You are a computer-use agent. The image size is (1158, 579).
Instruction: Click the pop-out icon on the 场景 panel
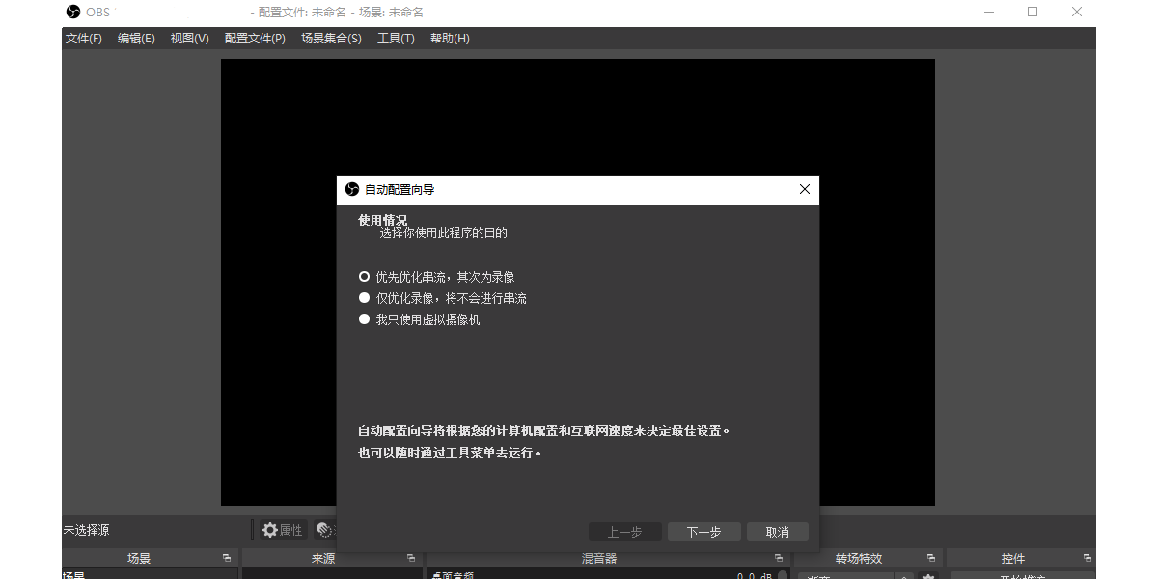click(x=228, y=557)
